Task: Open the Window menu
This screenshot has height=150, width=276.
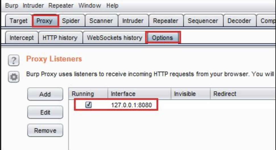Action: (90, 6)
